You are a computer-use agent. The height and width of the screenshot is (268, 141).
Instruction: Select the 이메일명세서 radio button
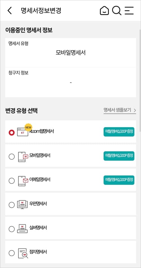pos(12,181)
